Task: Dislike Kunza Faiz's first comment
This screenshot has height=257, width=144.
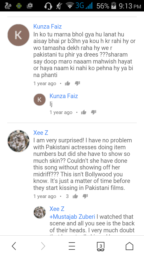Action: click(77, 84)
